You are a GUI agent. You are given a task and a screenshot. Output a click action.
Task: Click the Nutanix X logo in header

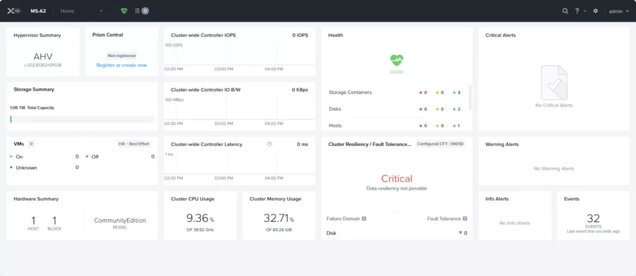11,11
